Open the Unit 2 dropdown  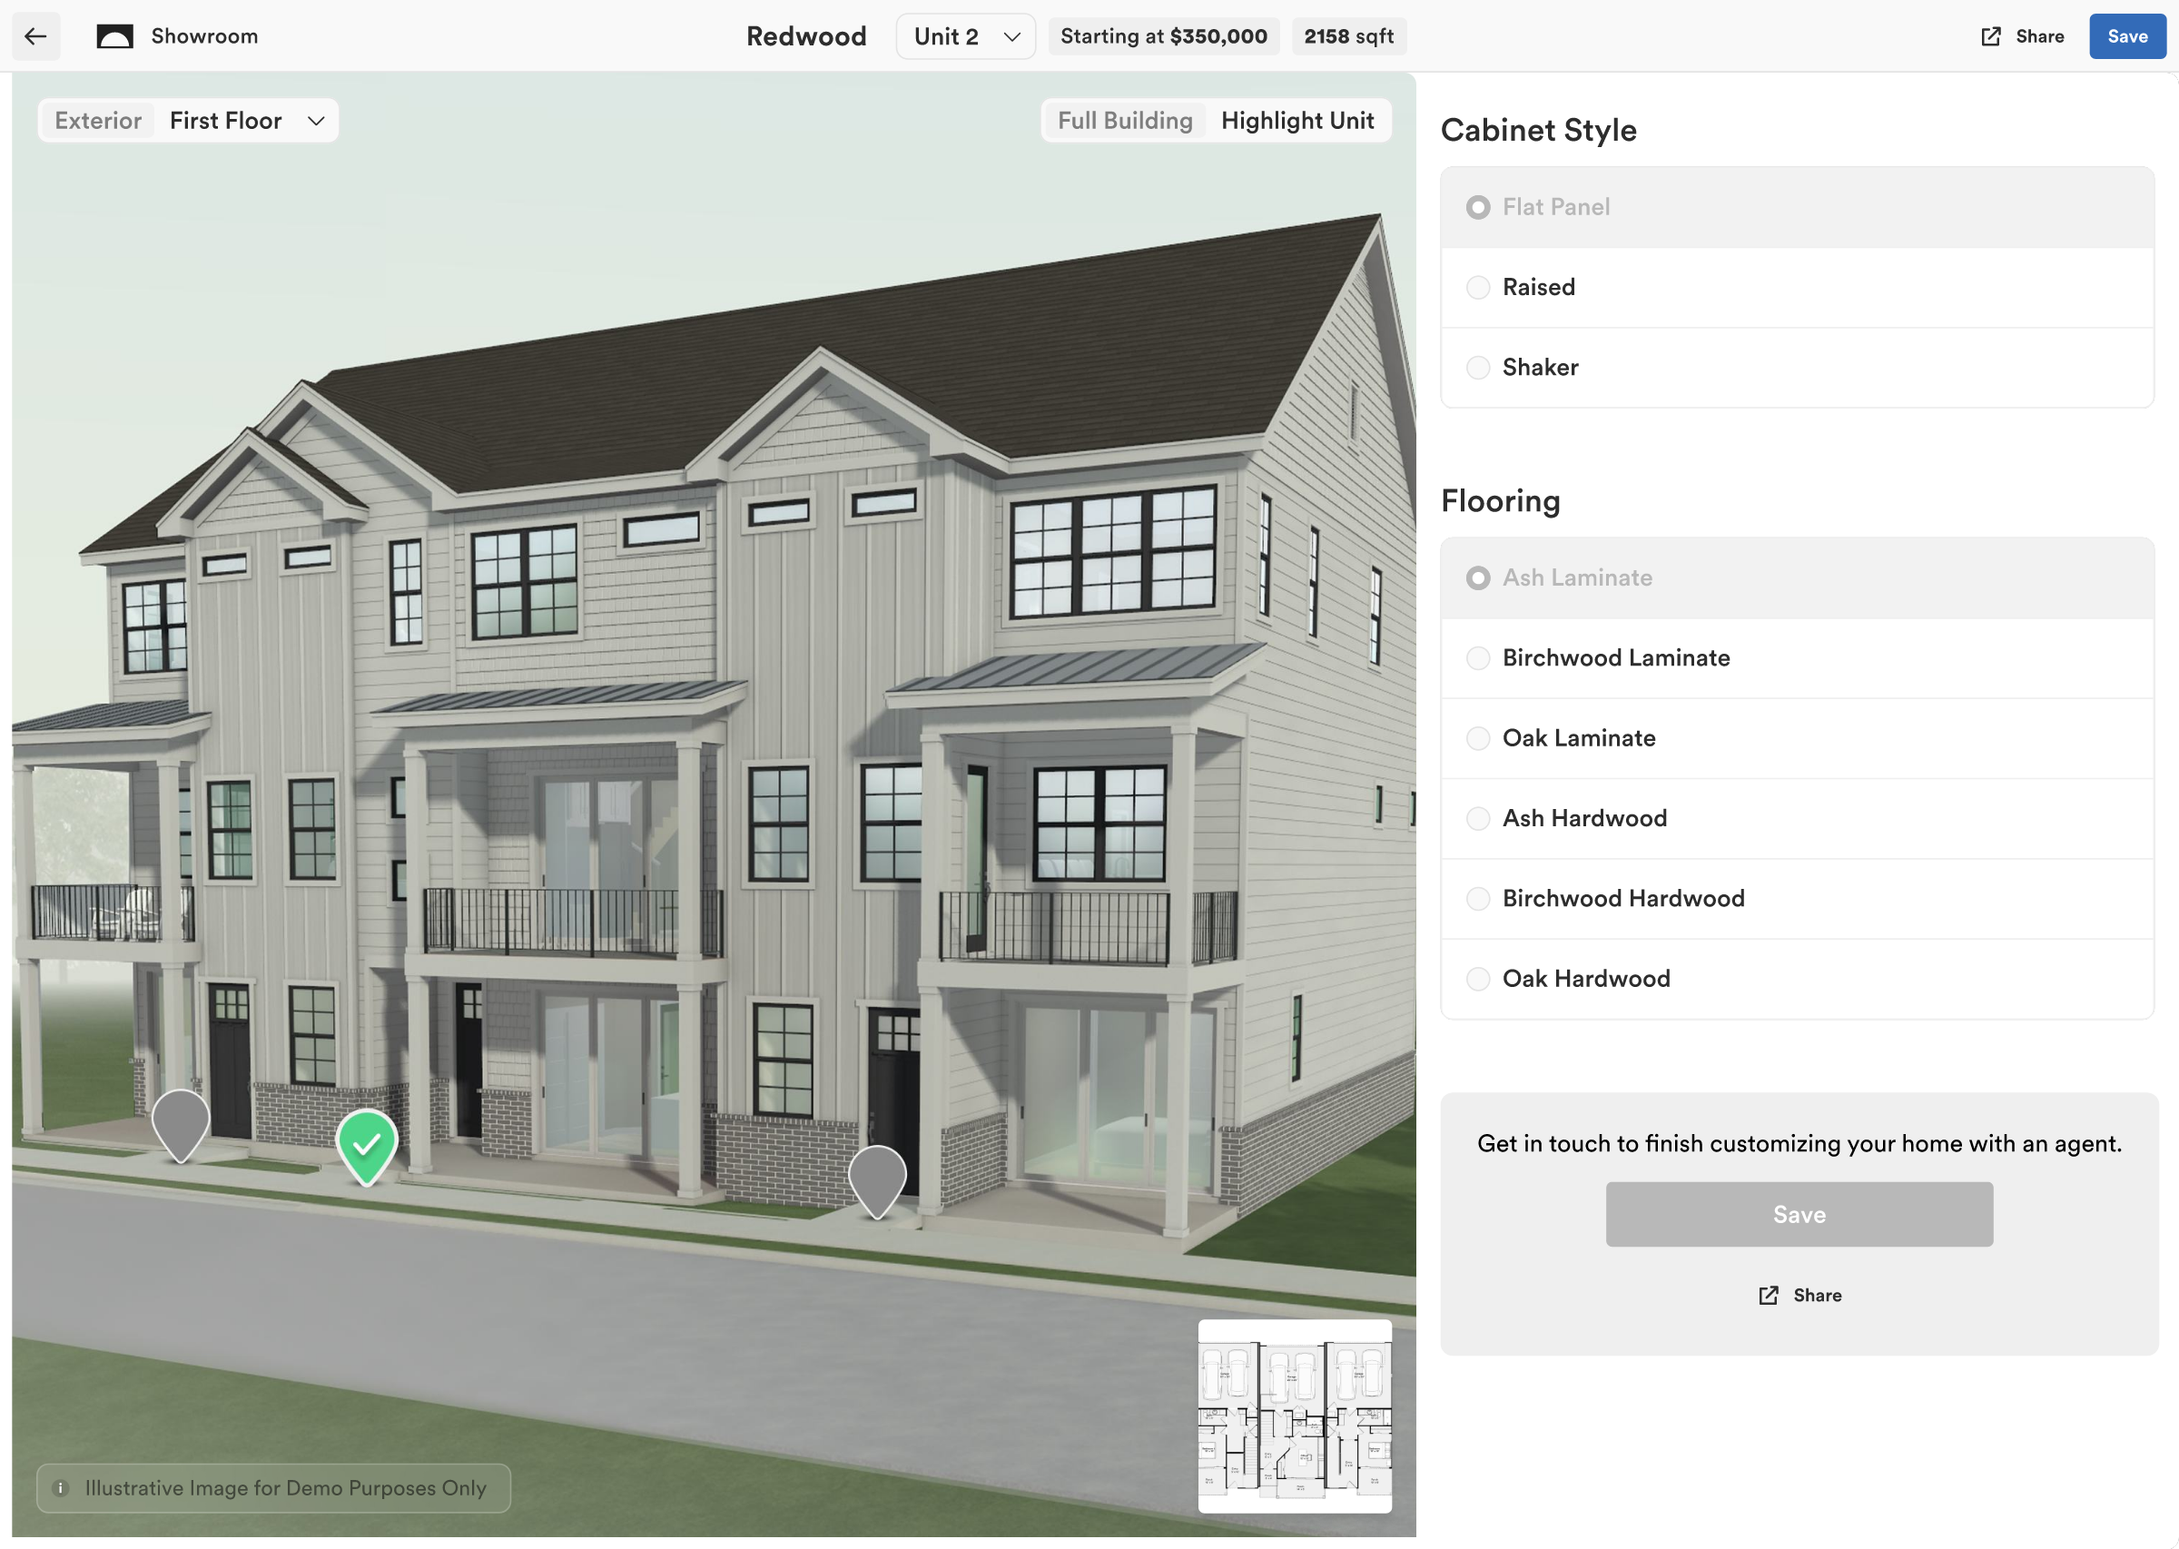[x=965, y=36]
